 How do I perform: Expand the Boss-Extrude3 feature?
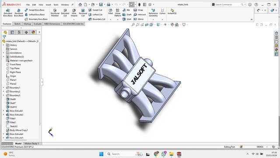(x=3, y=115)
